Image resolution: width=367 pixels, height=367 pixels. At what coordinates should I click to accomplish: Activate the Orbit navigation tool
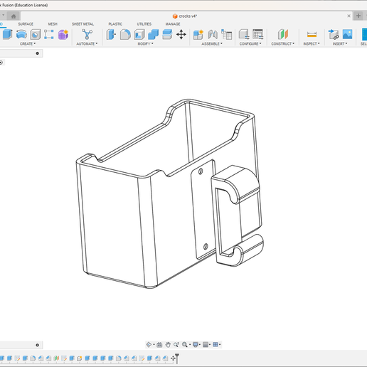click(149, 344)
